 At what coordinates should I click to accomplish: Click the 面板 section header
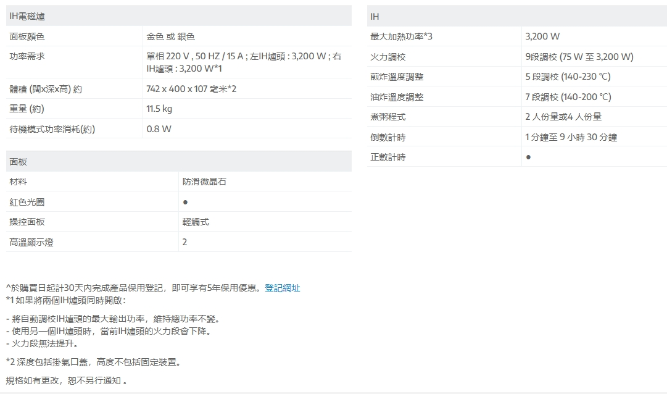[19, 162]
